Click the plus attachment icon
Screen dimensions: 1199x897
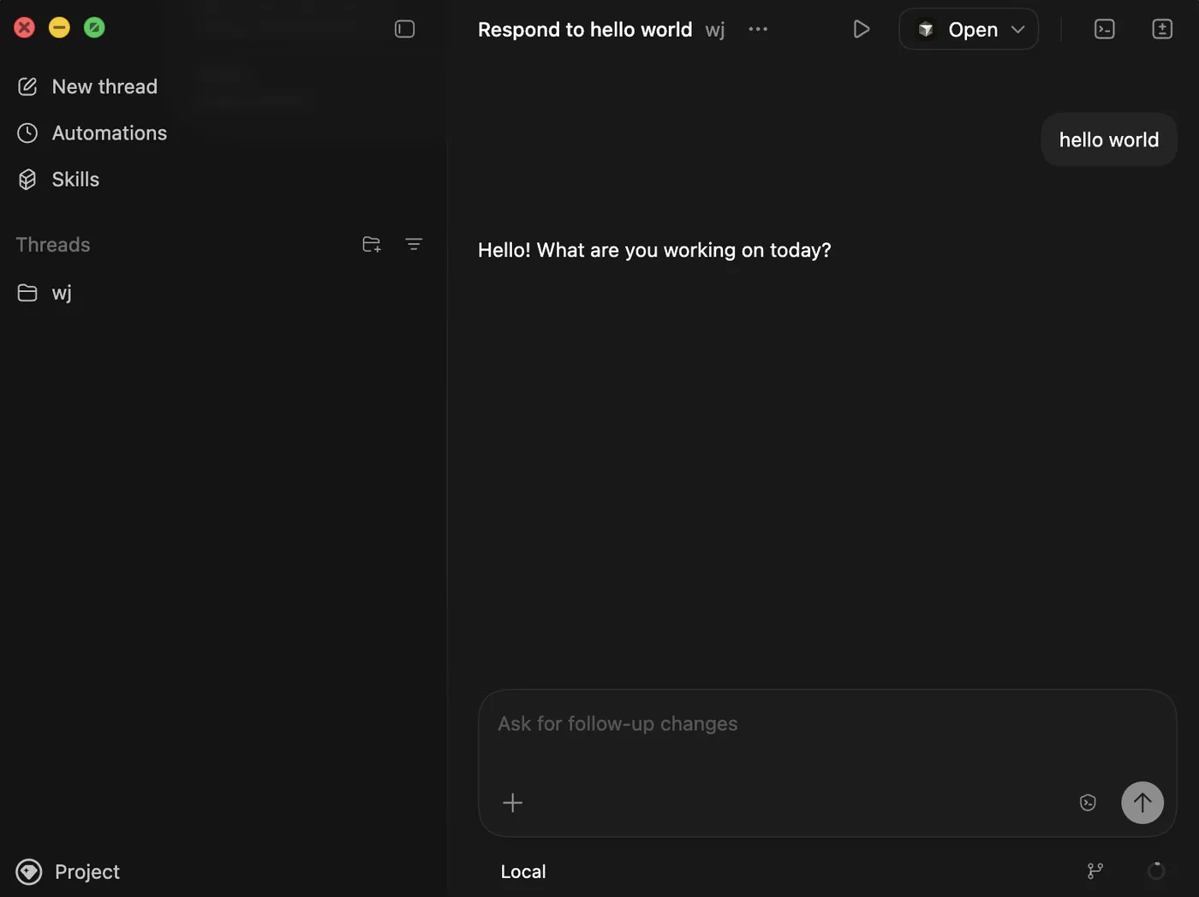513,803
